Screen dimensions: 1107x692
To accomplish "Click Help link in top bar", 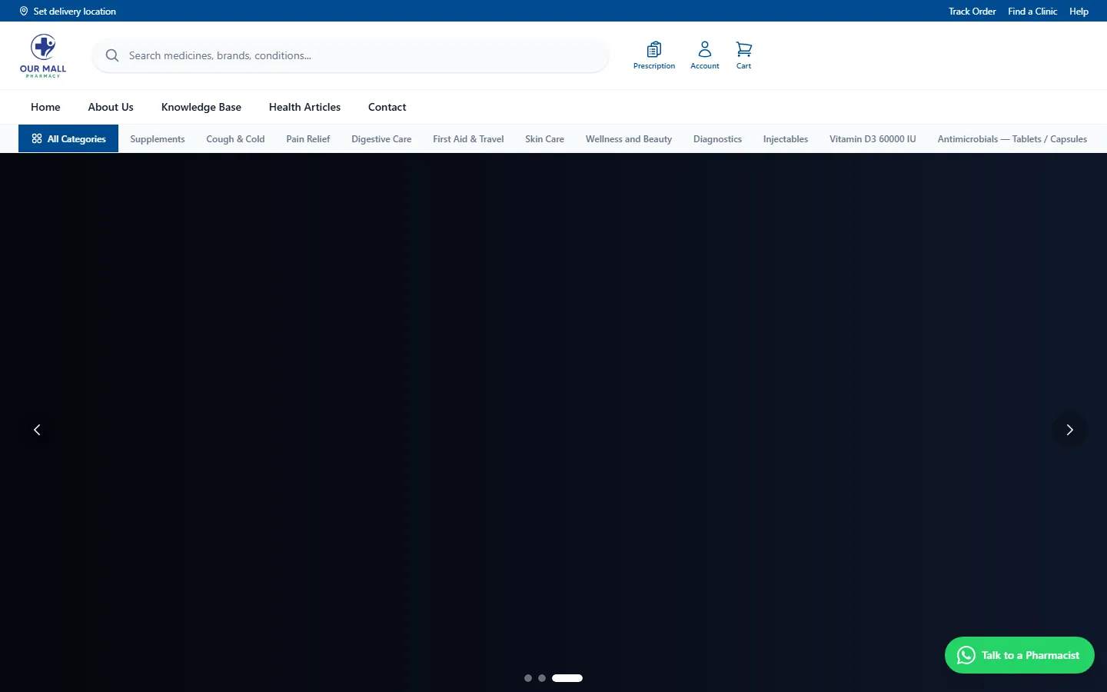I will 1079,11.
